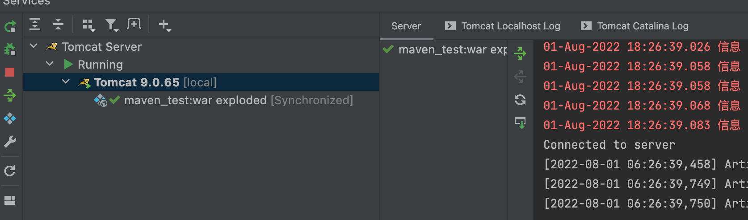Screen dimensions: 748x220
Task: Expand All services tree icon
Action: 35,24
